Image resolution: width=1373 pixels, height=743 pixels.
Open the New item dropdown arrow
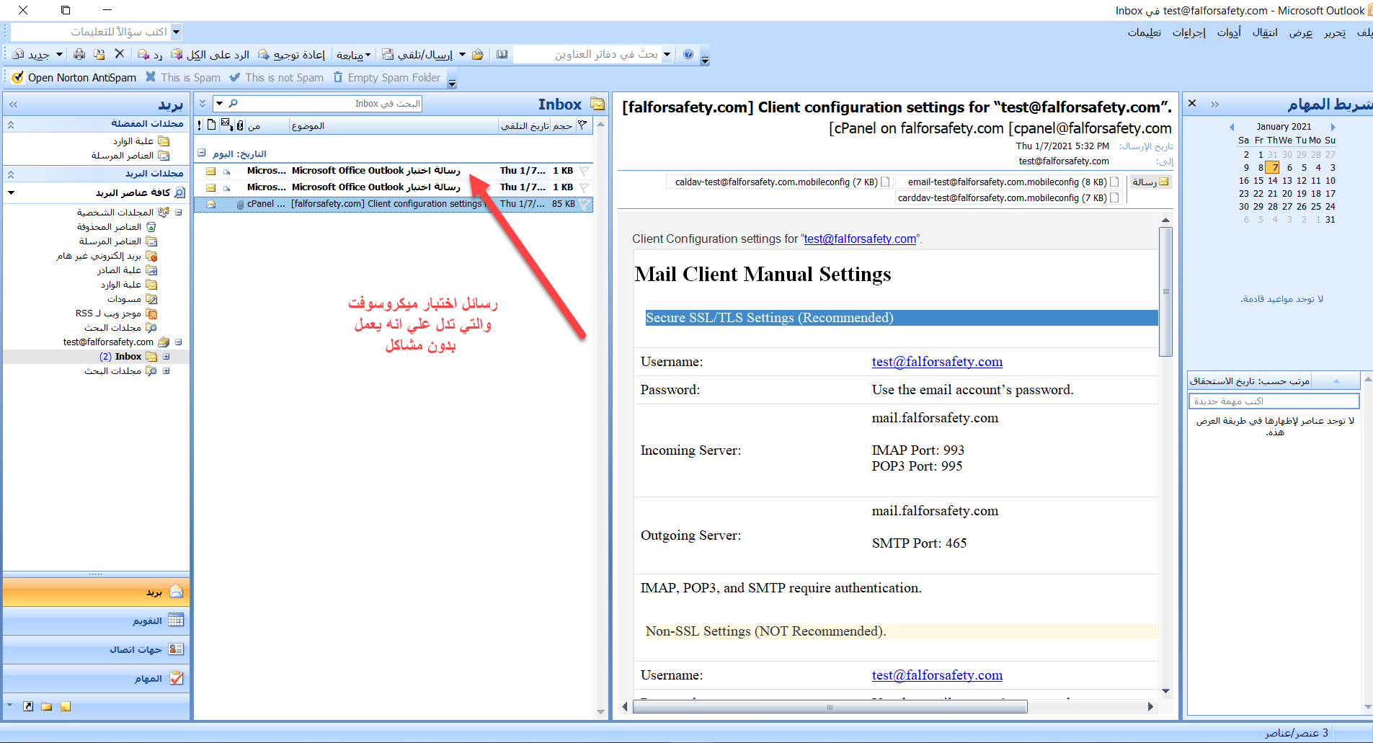click(x=59, y=54)
